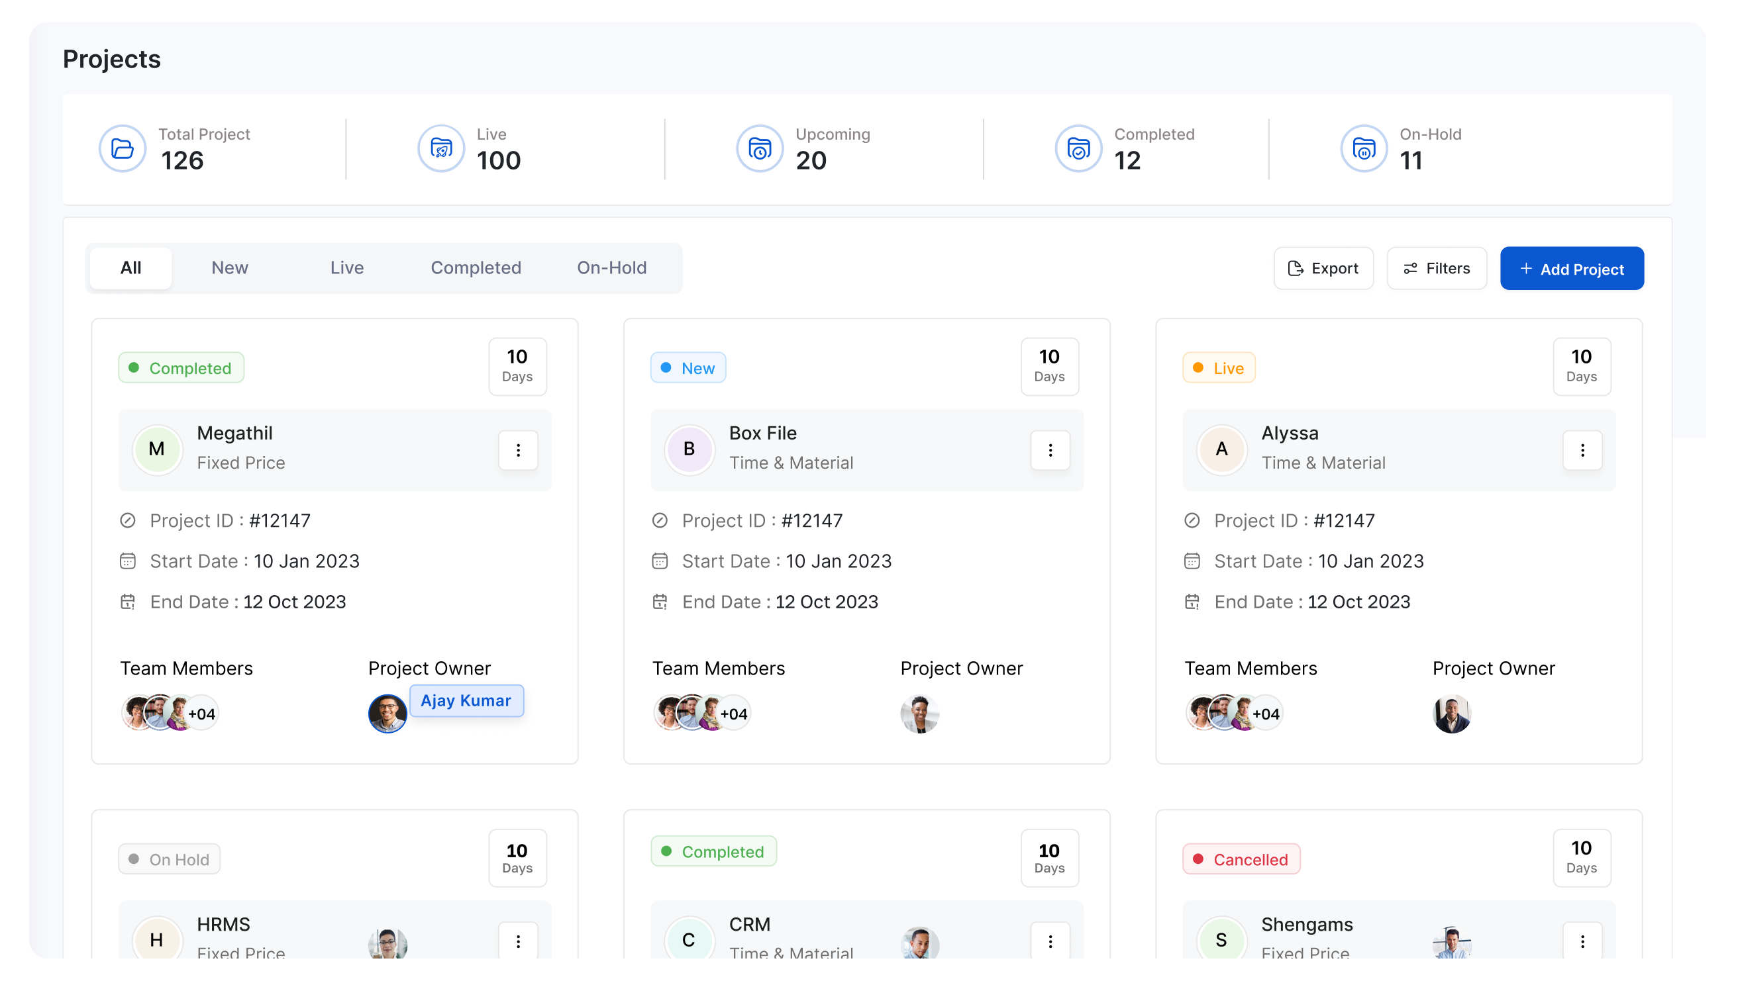This screenshot has width=1738, height=985.
Task: Click the Megathil team members avatar group
Action: (170, 713)
